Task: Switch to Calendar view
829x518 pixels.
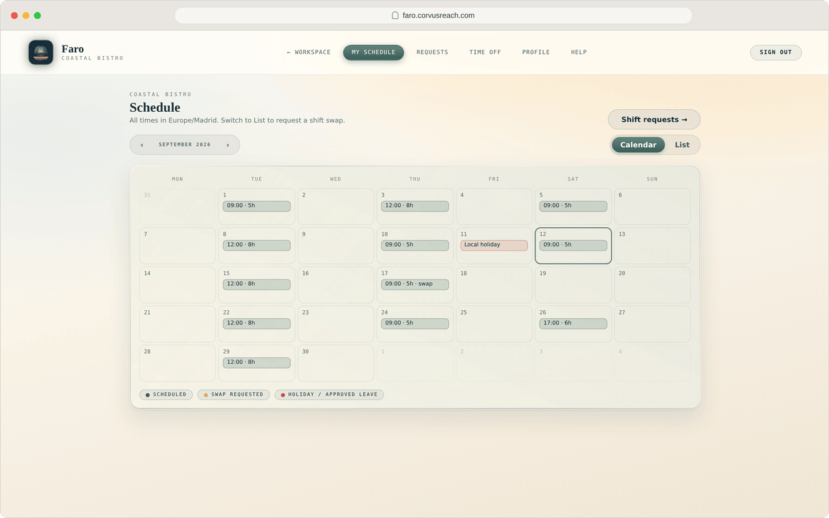Action: (x=638, y=145)
